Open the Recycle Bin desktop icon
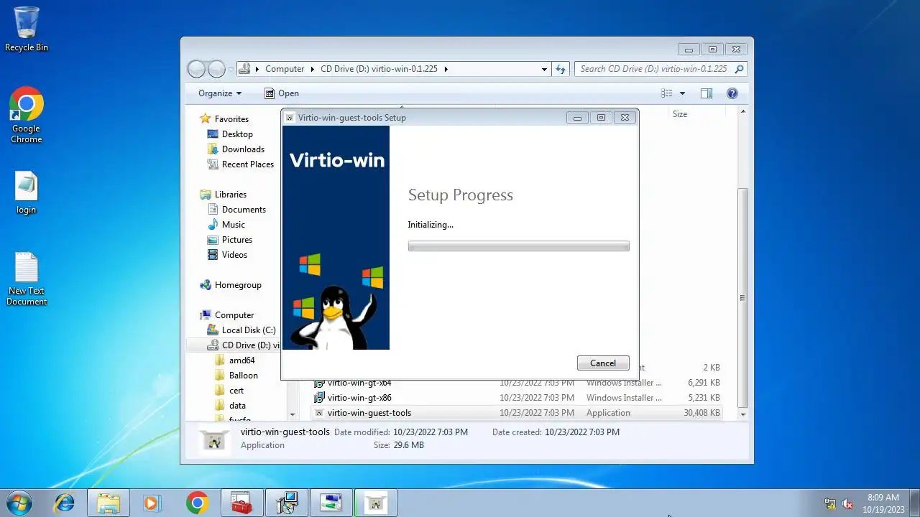The width and height of the screenshot is (920, 517). pyautogui.click(x=27, y=29)
